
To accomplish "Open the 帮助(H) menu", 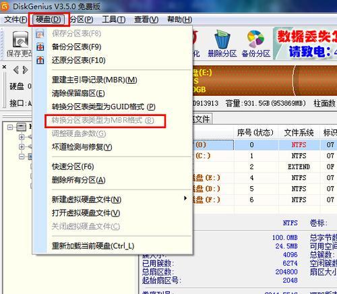I will (179, 20).
